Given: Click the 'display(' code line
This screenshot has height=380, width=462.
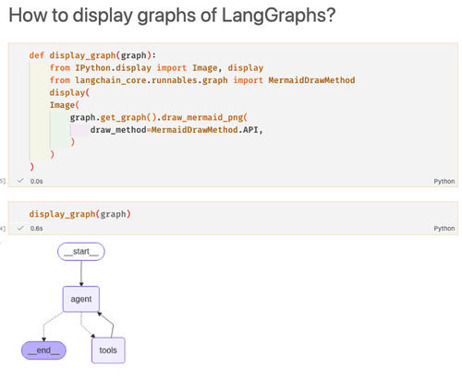Looking at the screenshot, I should [x=69, y=92].
